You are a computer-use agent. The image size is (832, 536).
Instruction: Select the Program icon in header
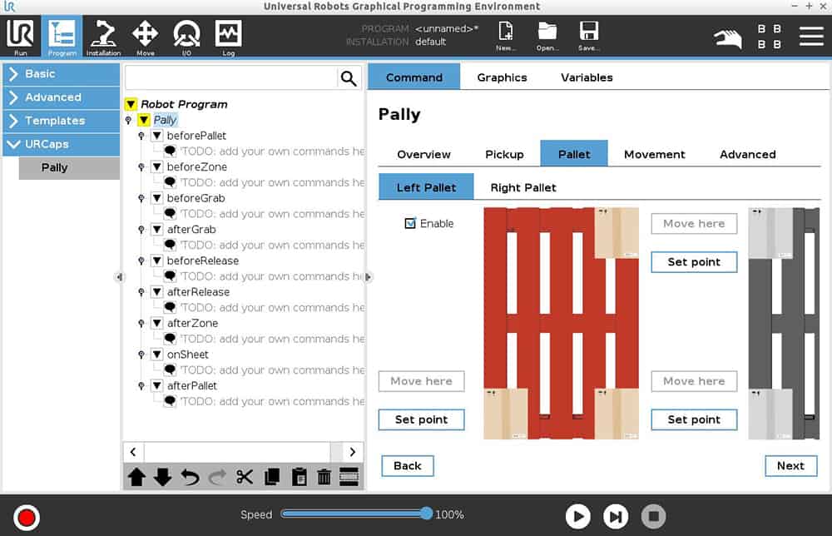click(x=62, y=36)
